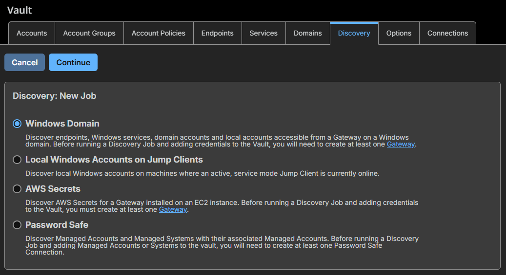Open the Endpoints tab
Viewport: 506px width, 275px height.
(x=218, y=33)
